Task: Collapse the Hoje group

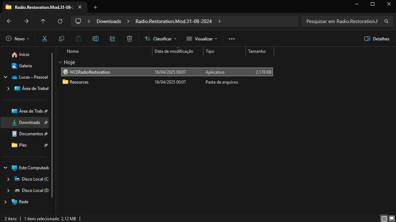Action: [60, 62]
